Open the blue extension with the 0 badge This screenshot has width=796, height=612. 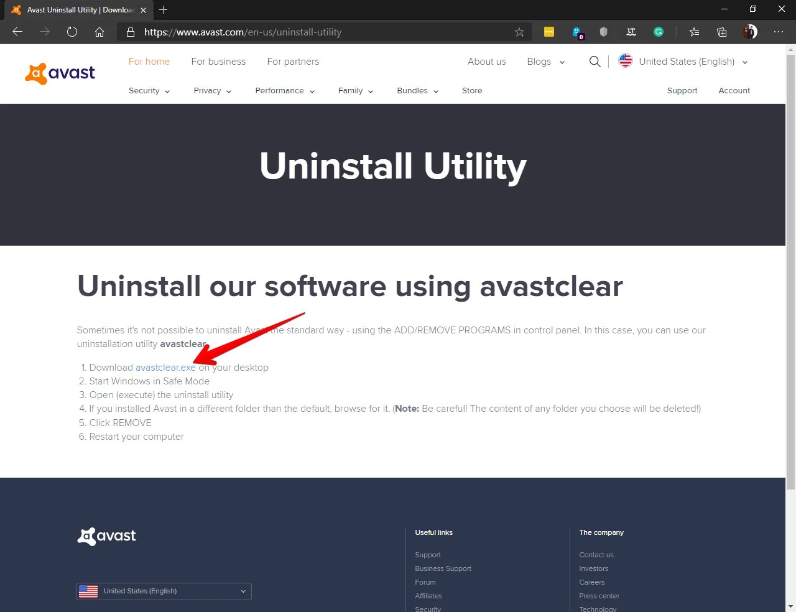(577, 32)
